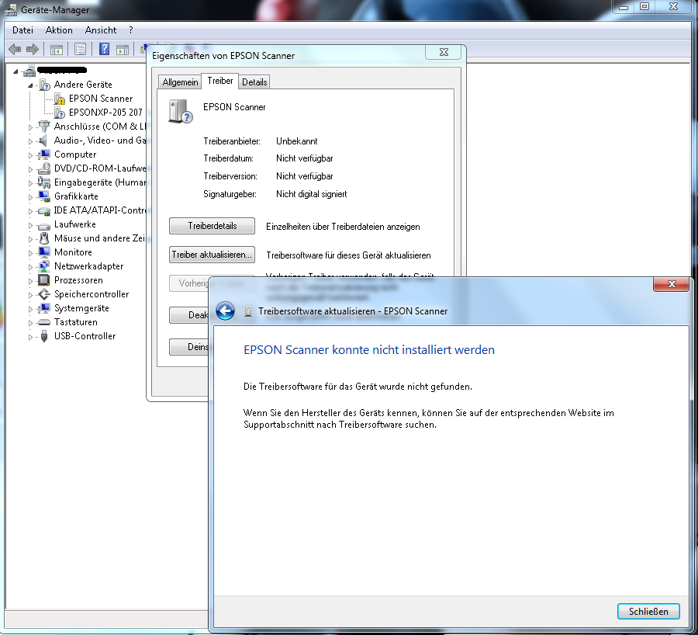Click the 'Nicht digital signiert' value
The image size is (698, 635).
tap(311, 194)
